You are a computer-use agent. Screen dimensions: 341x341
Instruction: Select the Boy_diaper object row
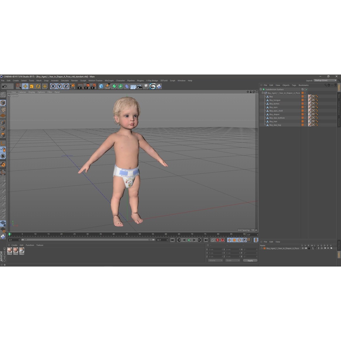pos(274,114)
